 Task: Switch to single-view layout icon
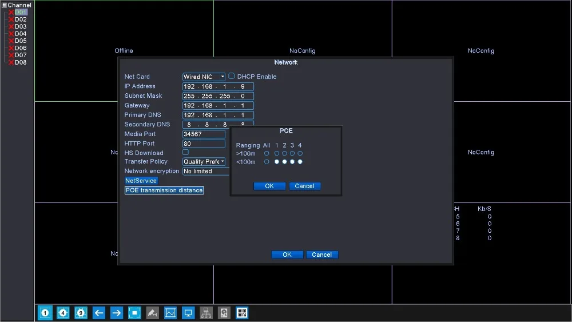click(x=45, y=313)
